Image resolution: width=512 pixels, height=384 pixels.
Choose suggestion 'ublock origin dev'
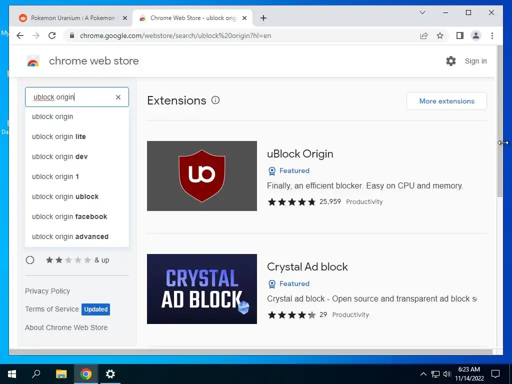point(77,156)
